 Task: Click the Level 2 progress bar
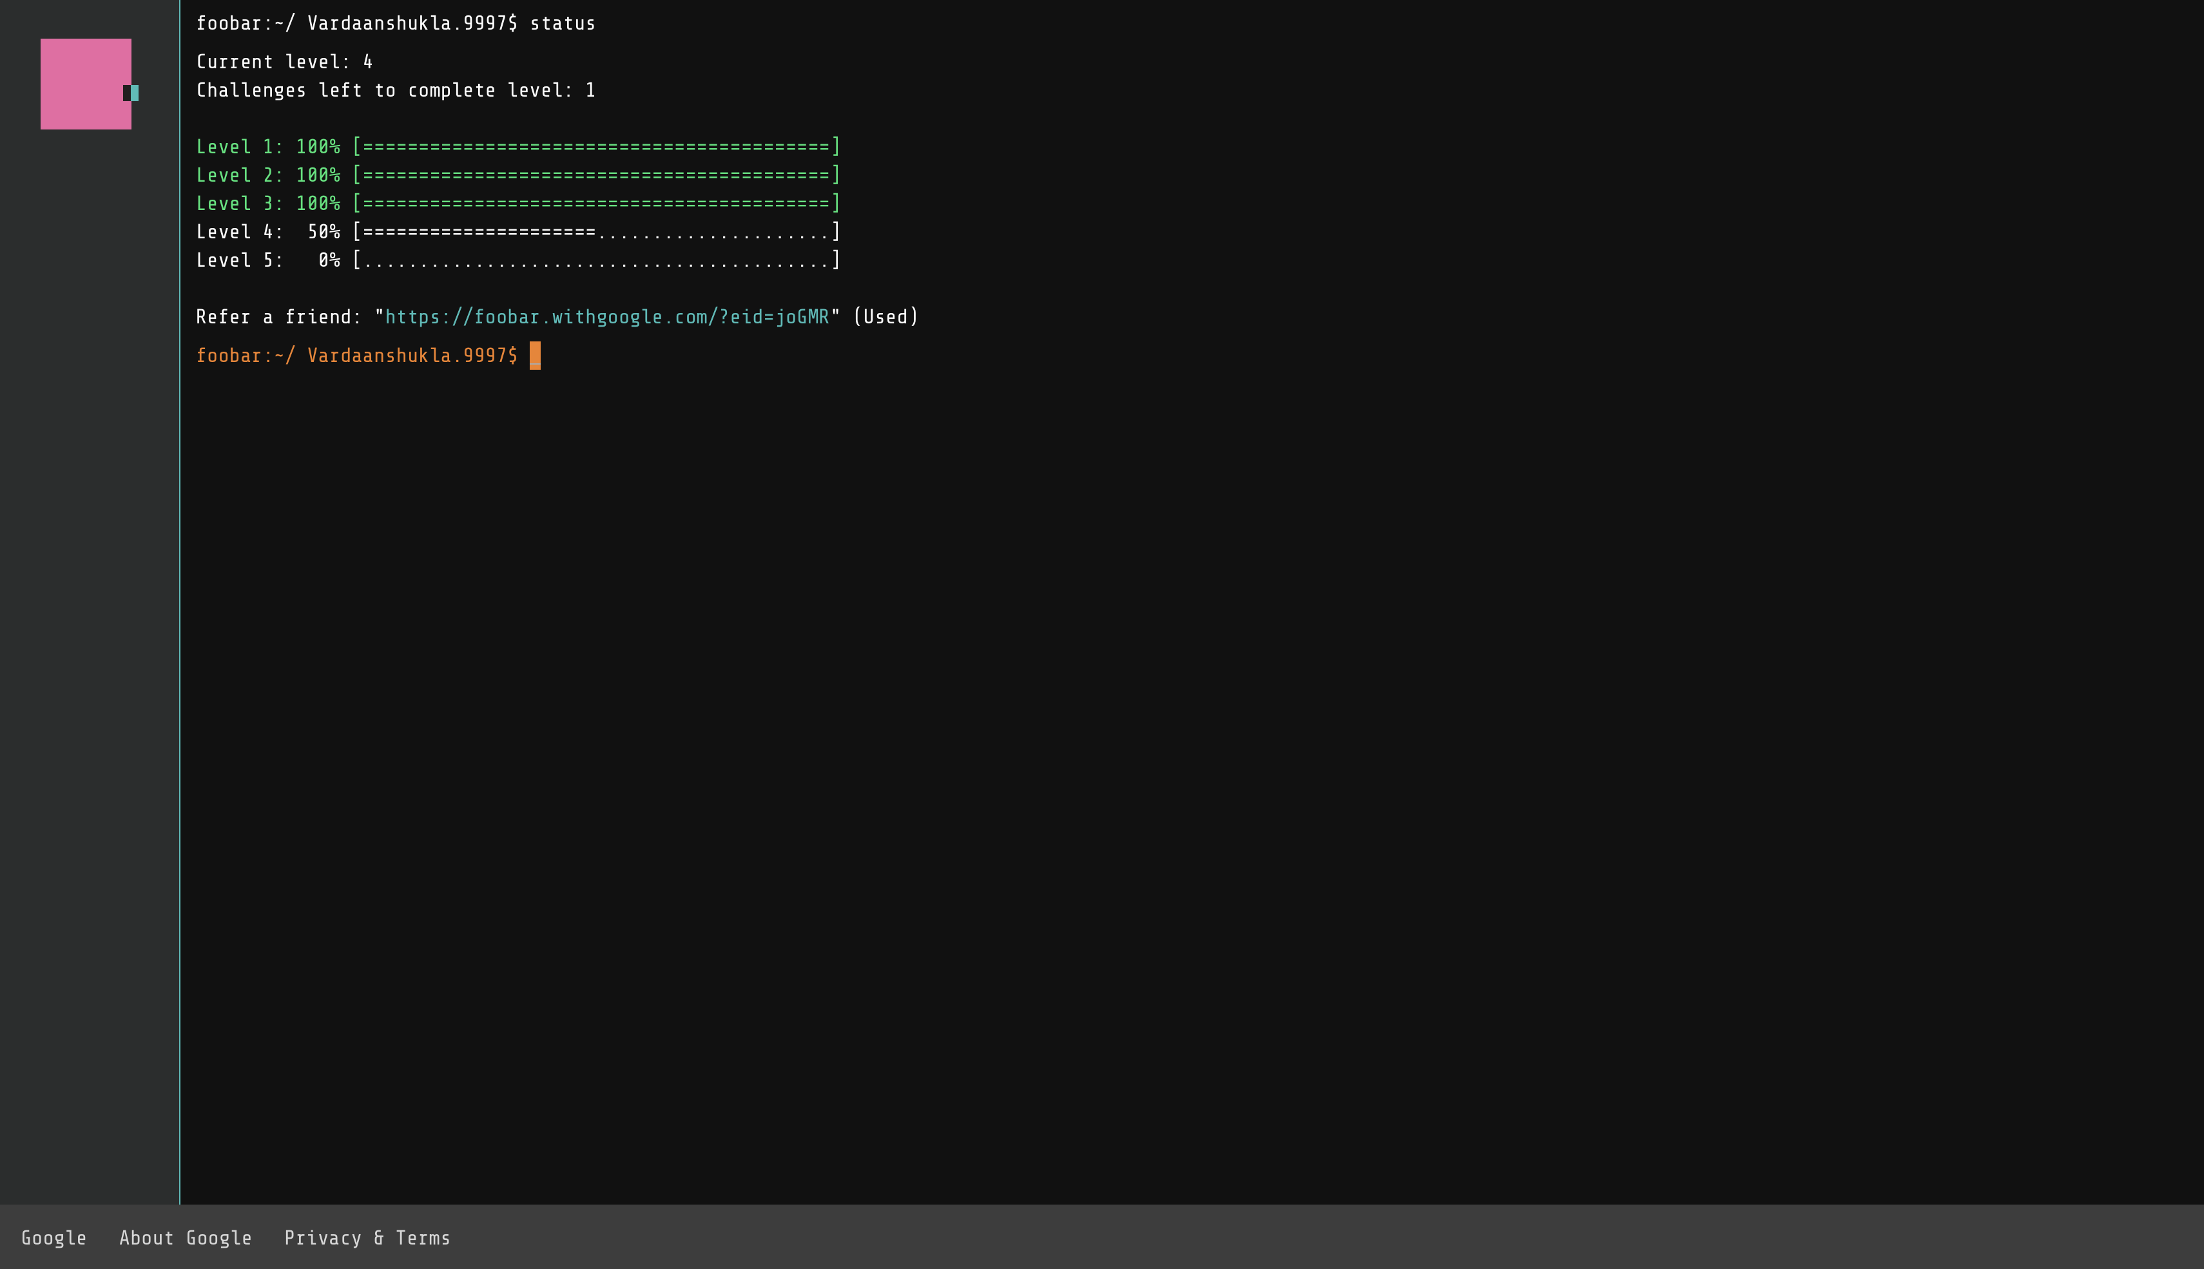596,175
